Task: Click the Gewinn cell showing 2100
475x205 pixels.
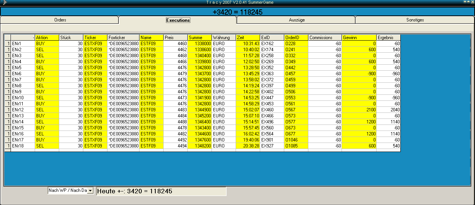Action: (x=359, y=110)
